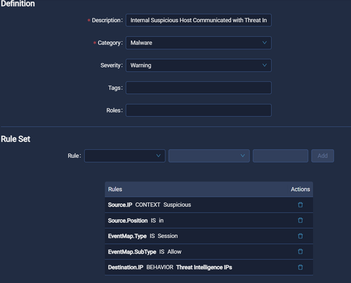Screen dimensions: 351x283
Task: Focus the Tags input field
Action: coord(198,88)
